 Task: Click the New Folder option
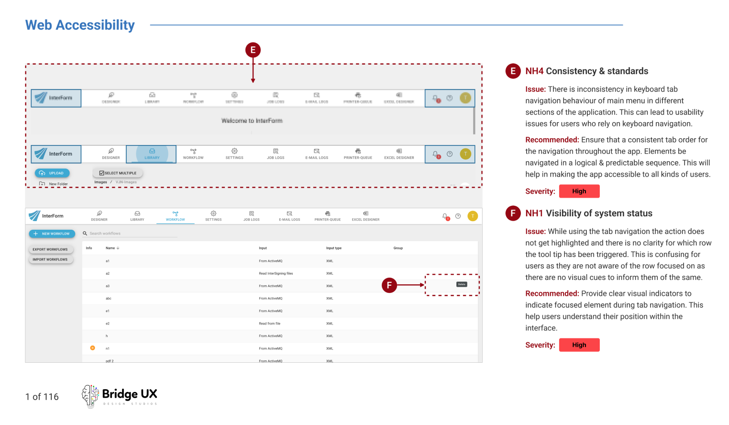(54, 184)
